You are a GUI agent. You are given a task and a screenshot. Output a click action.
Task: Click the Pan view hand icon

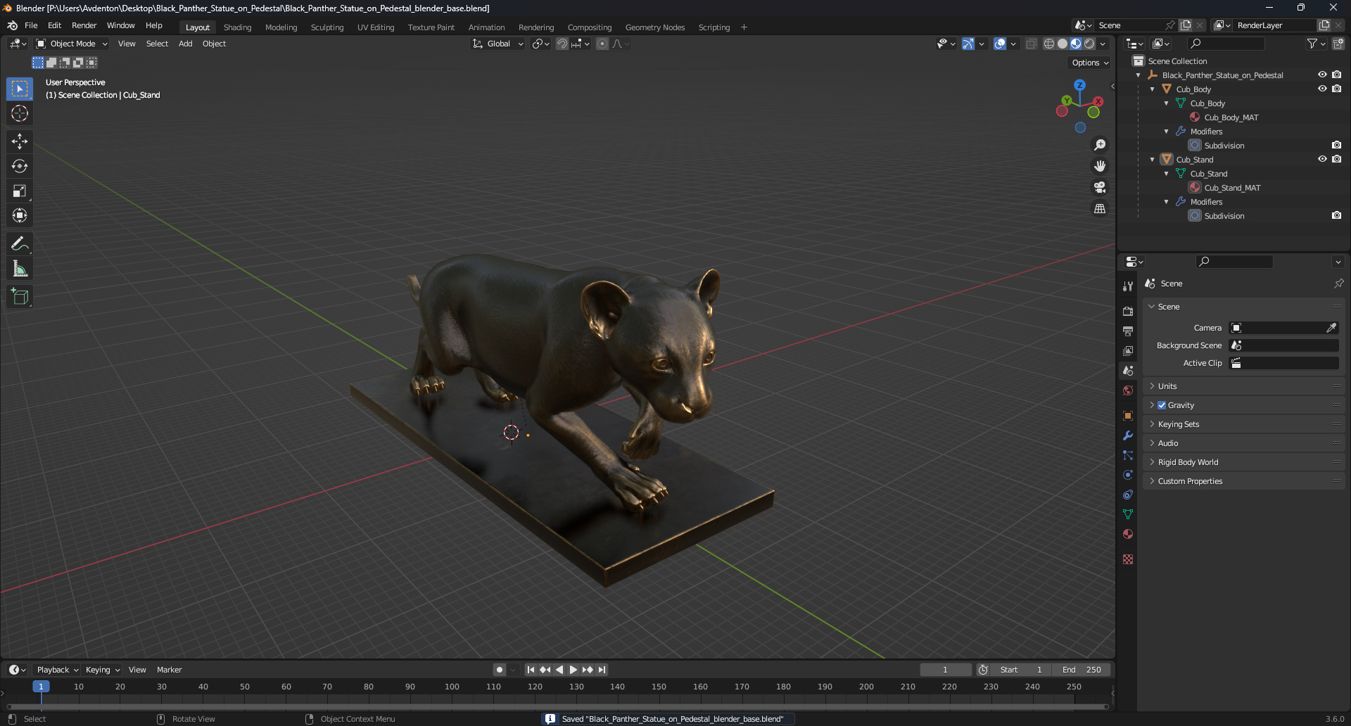point(1100,166)
